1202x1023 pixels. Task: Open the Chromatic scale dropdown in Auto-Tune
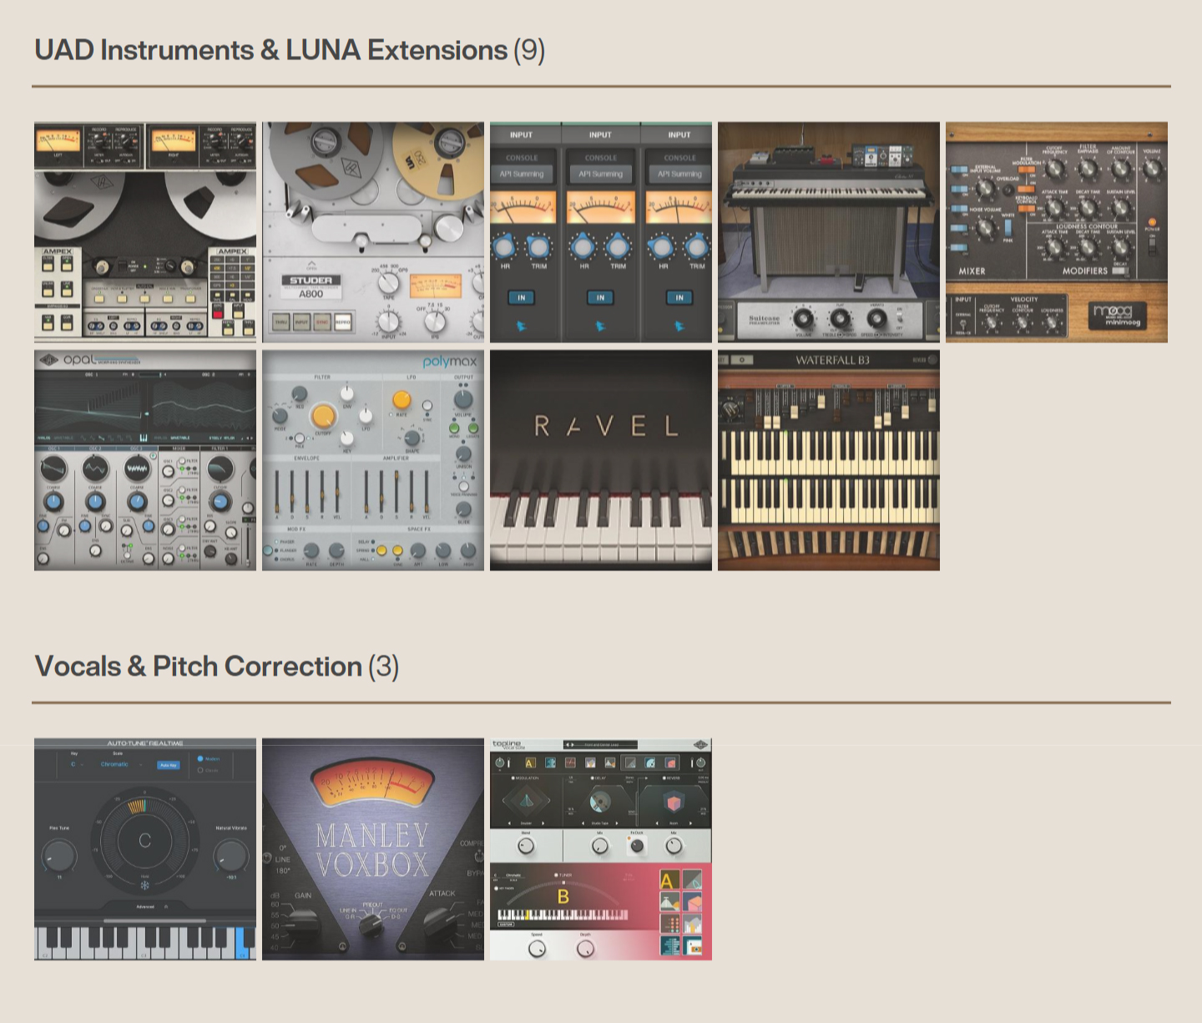[114, 764]
